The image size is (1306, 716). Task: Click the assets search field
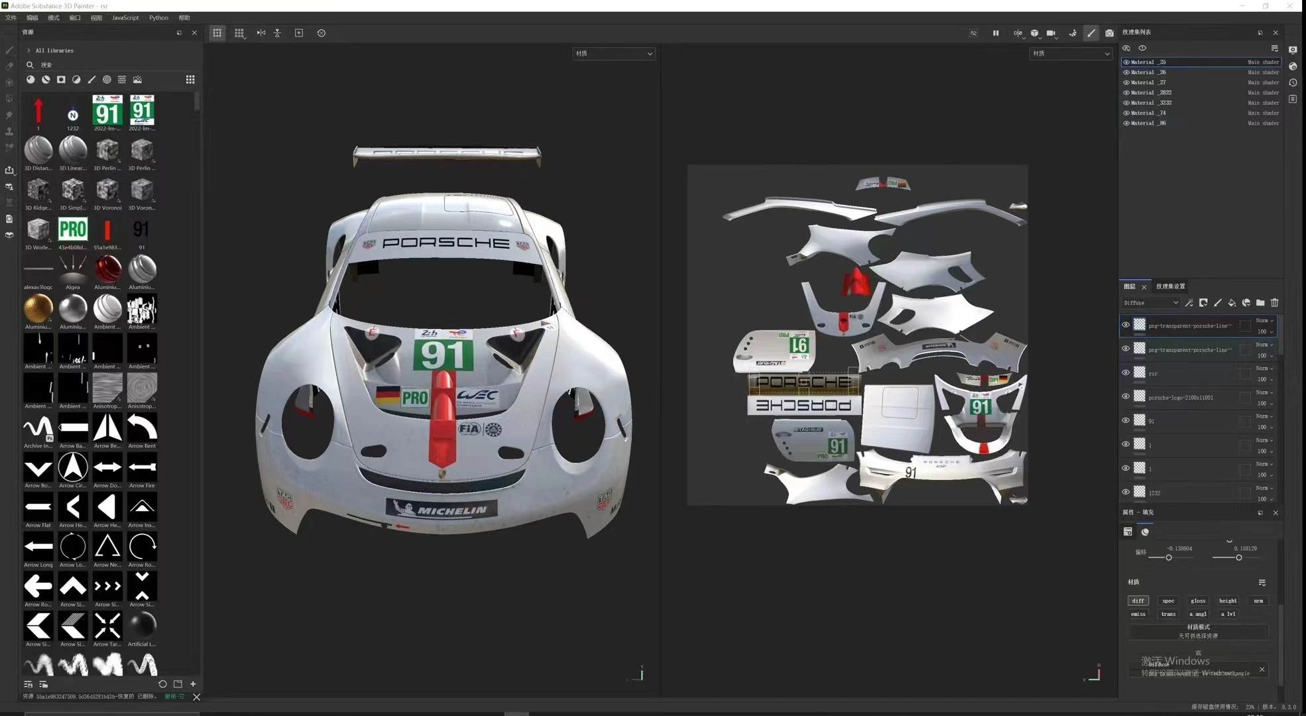[x=113, y=65]
